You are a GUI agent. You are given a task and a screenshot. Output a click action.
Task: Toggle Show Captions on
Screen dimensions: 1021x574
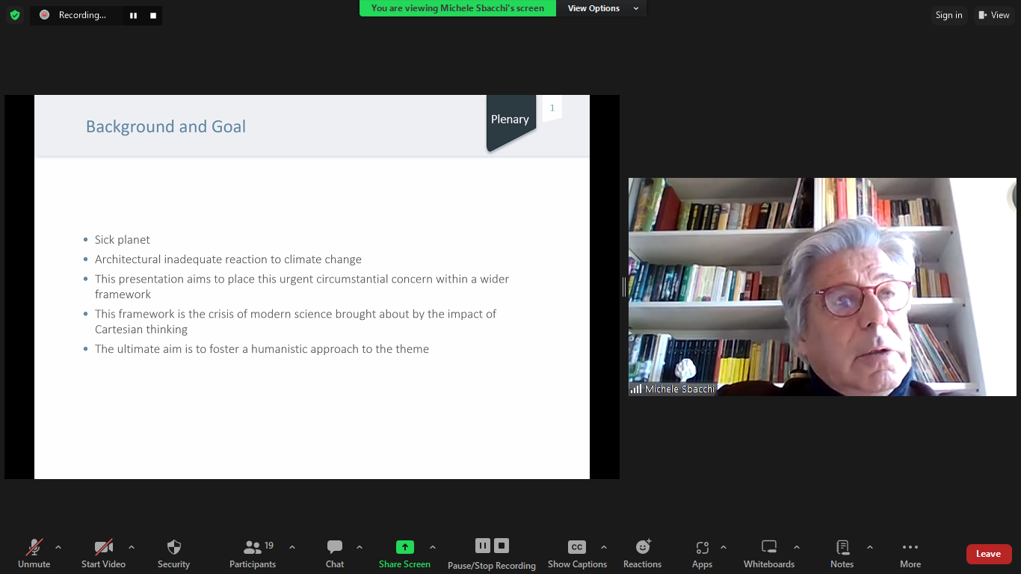(577, 548)
